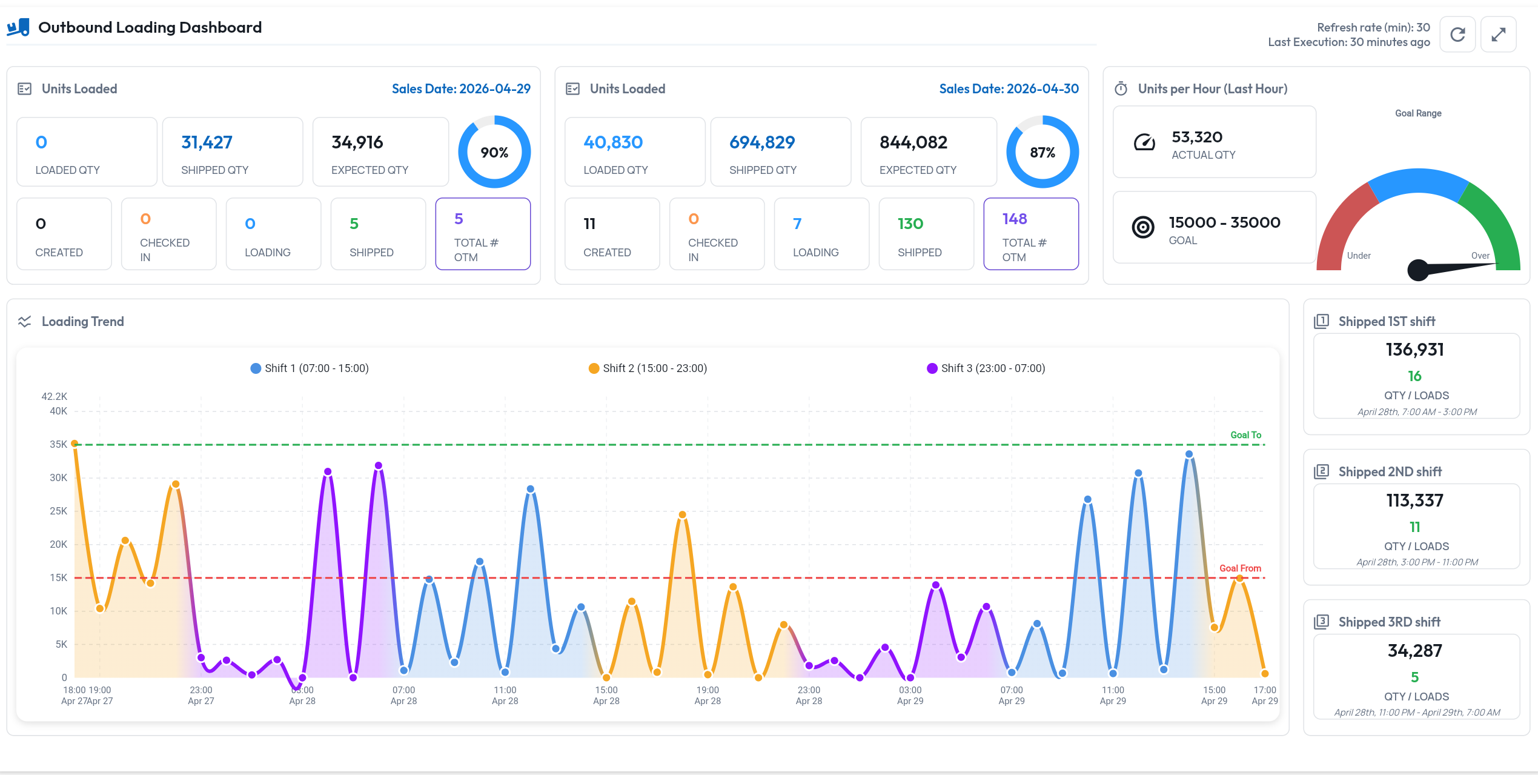The width and height of the screenshot is (1538, 775).
Task: Click the Shipped 1ST shift icon
Action: [x=1321, y=322]
